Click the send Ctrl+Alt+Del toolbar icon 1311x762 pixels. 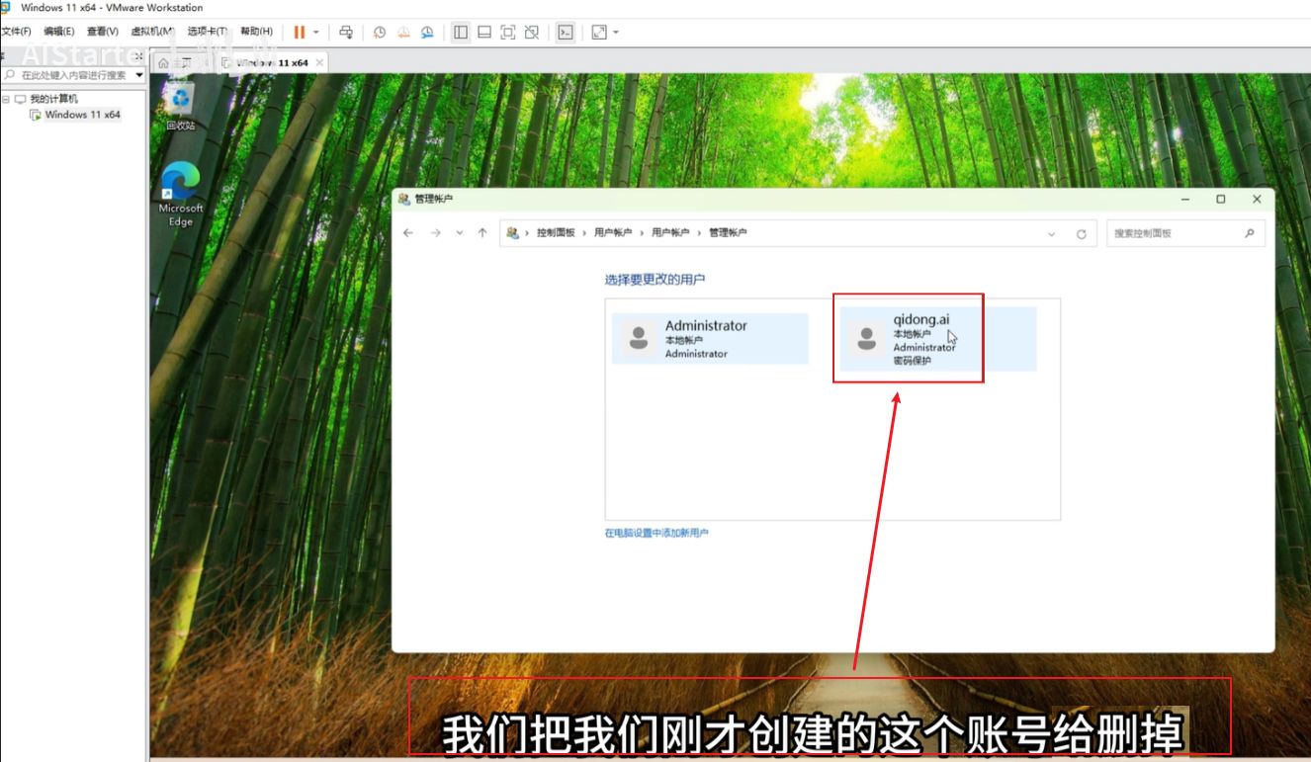[x=345, y=32]
